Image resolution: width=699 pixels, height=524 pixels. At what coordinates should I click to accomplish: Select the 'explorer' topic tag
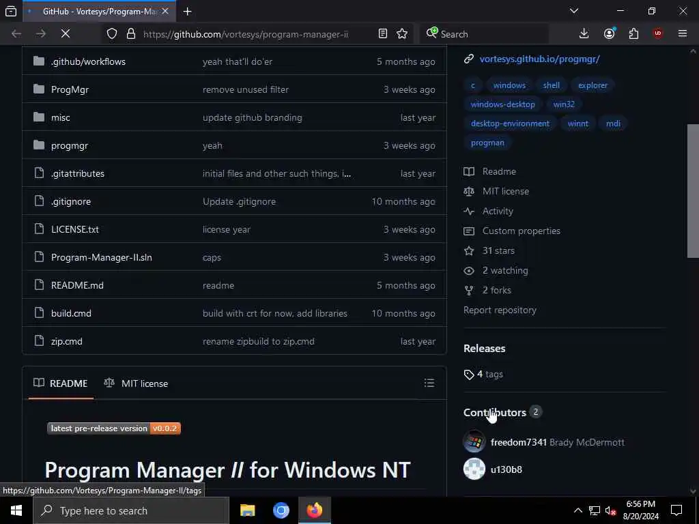[593, 85]
